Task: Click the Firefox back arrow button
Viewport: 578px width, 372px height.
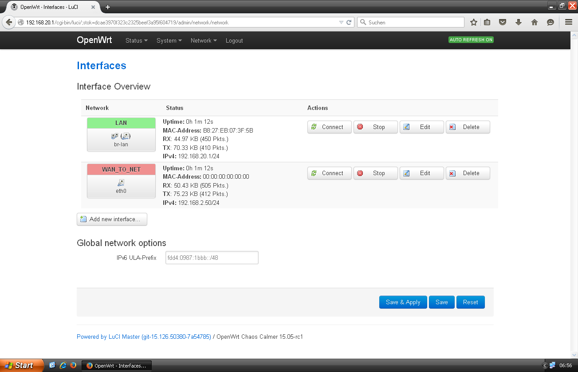Action: pos(8,22)
